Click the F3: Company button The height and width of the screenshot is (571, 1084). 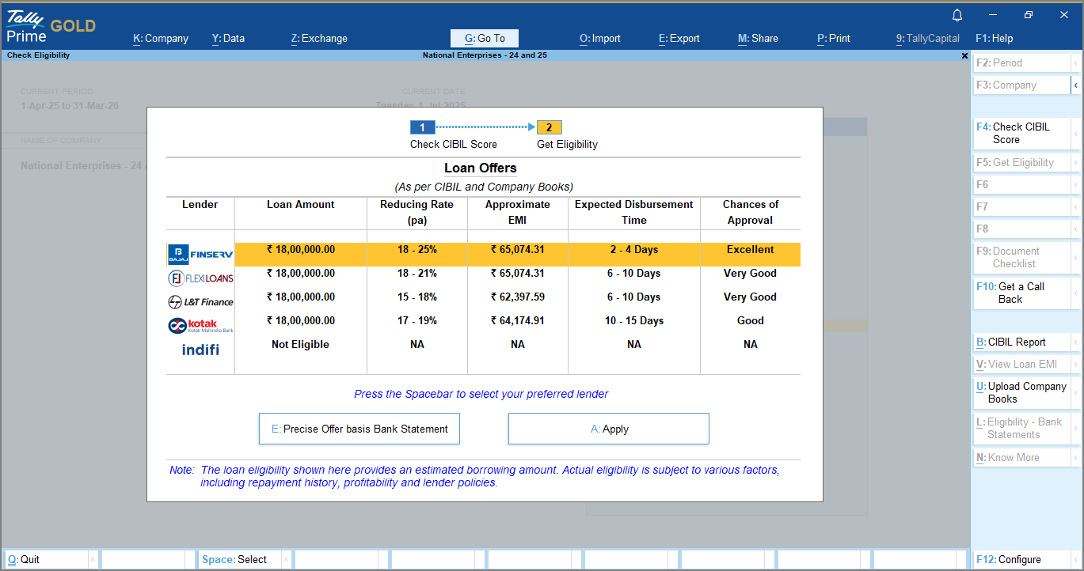click(1022, 85)
